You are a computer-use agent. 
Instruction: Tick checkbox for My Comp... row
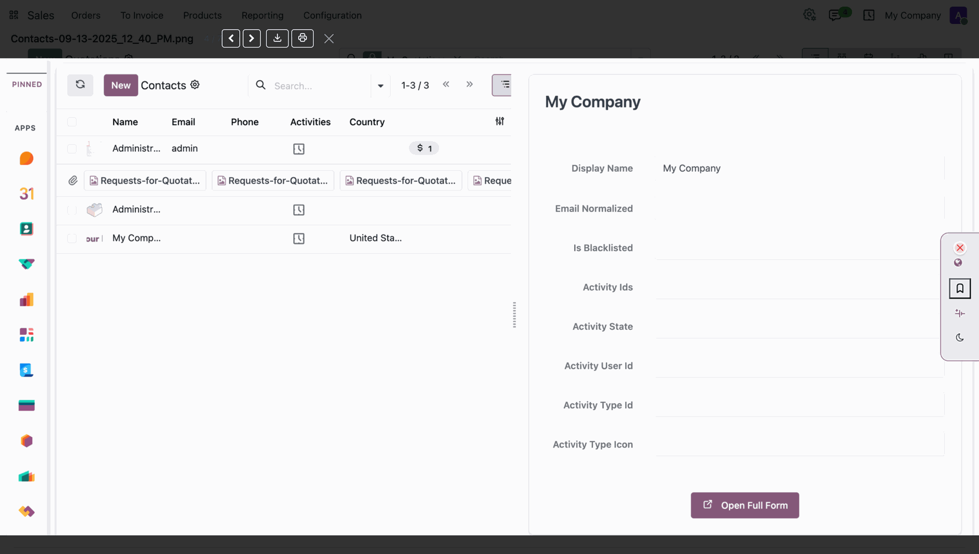tap(72, 239)
